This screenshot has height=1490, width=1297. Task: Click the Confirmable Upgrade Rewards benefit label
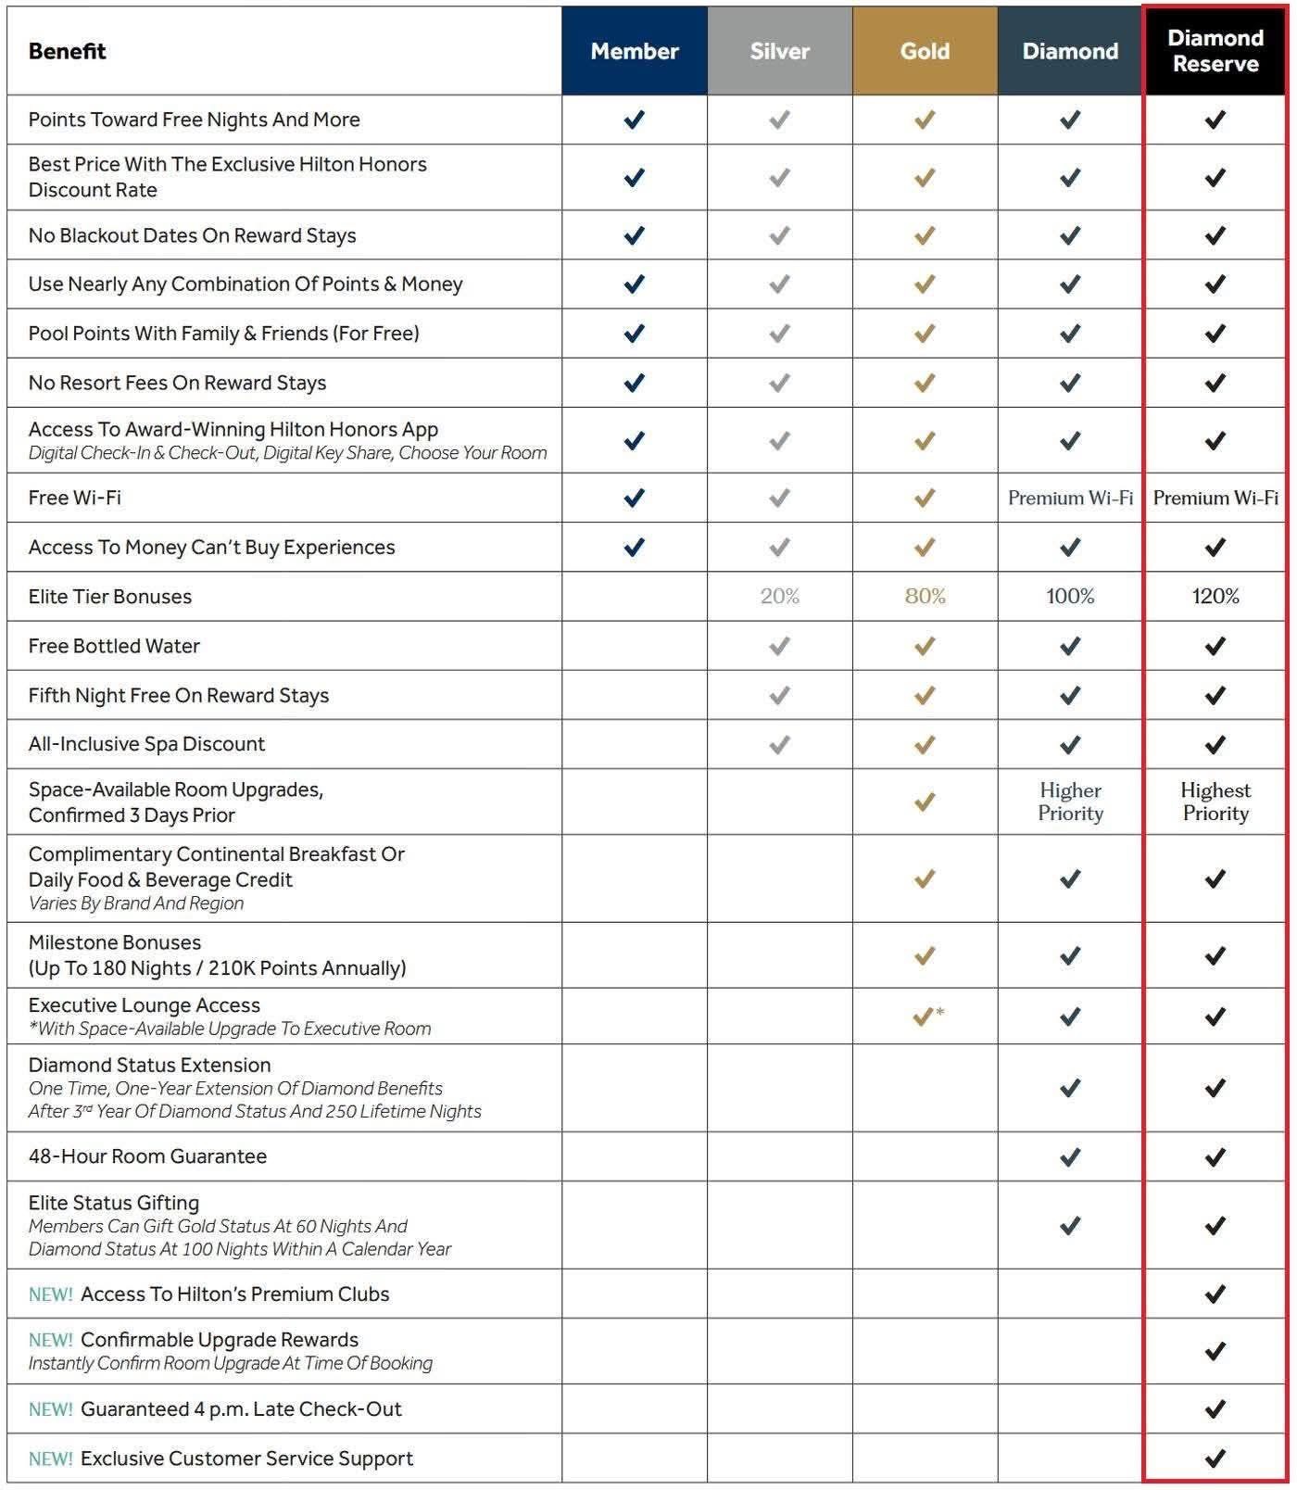click(x=219, y=1340)
